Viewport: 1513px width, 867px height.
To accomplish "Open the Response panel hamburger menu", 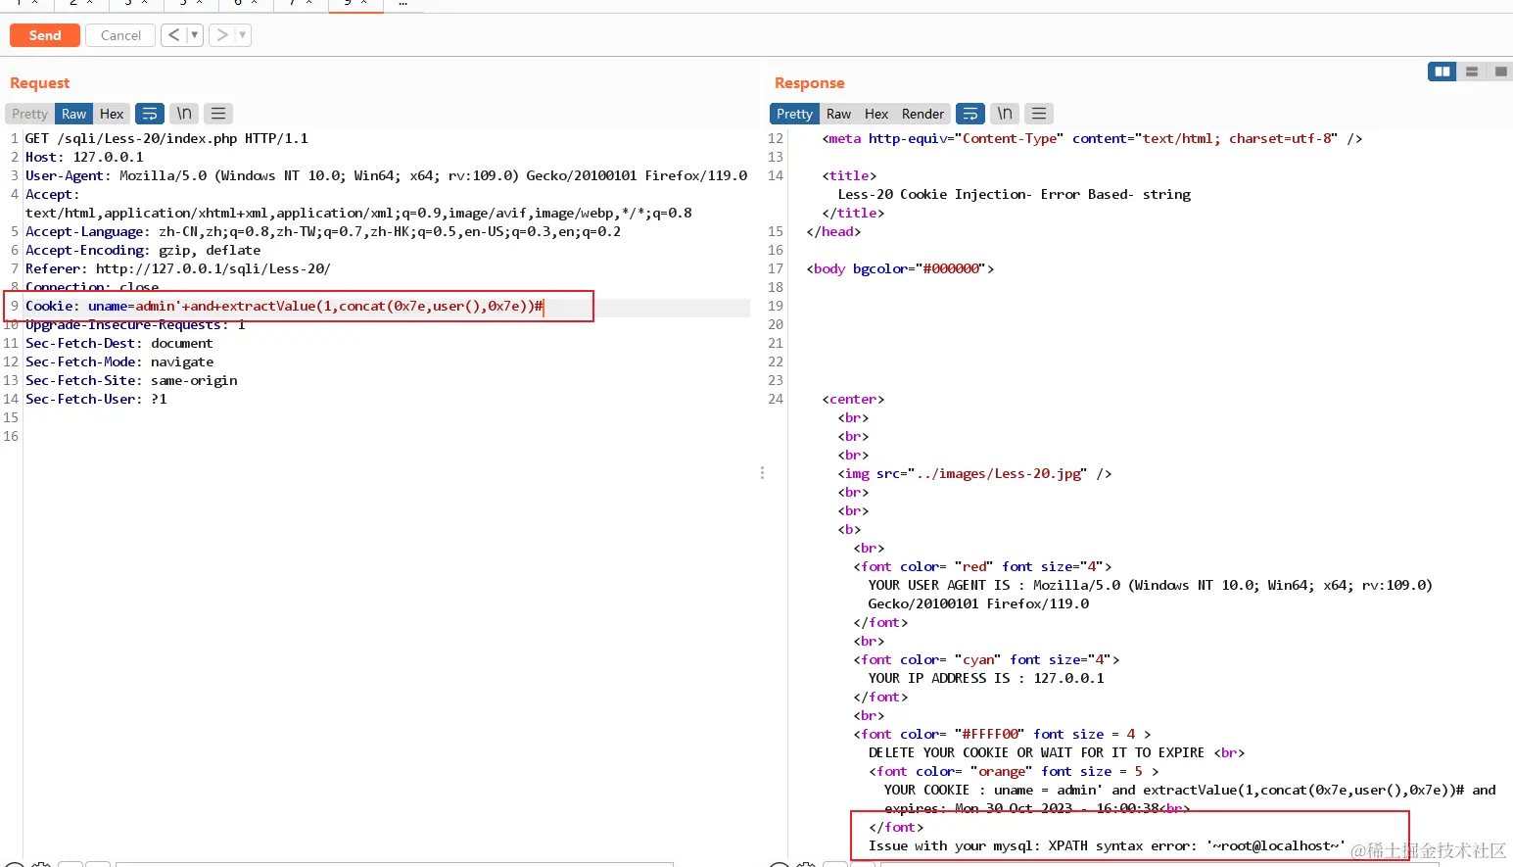I will tap(1039, 114).
